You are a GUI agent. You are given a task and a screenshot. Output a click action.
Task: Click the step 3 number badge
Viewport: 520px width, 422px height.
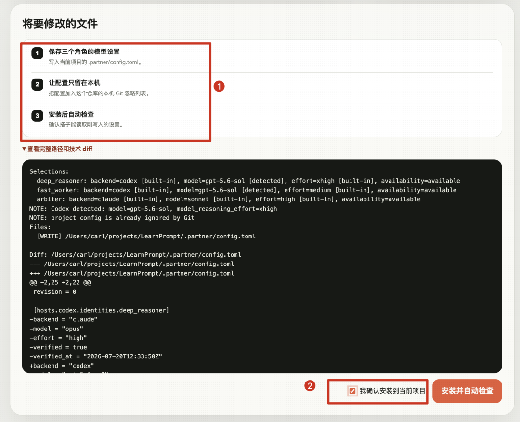tap(37, 116)
